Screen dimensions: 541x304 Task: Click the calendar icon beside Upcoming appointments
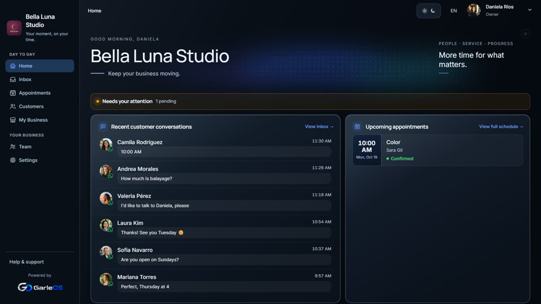(x=357, y=127)
